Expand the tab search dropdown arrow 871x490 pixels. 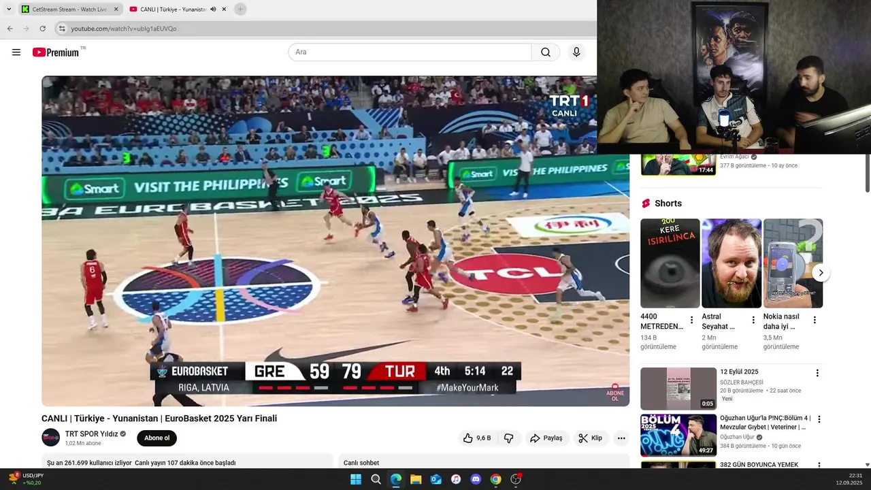(9, 10)
